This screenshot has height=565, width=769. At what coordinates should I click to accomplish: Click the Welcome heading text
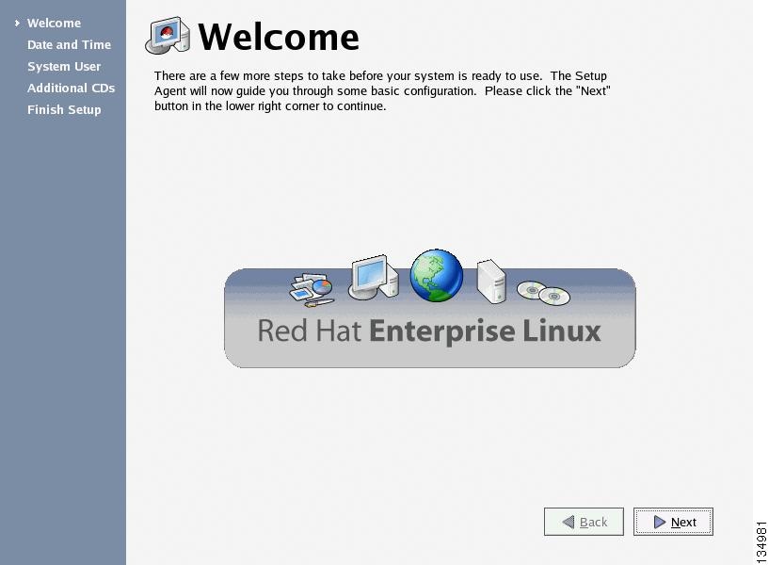point(279,37)
